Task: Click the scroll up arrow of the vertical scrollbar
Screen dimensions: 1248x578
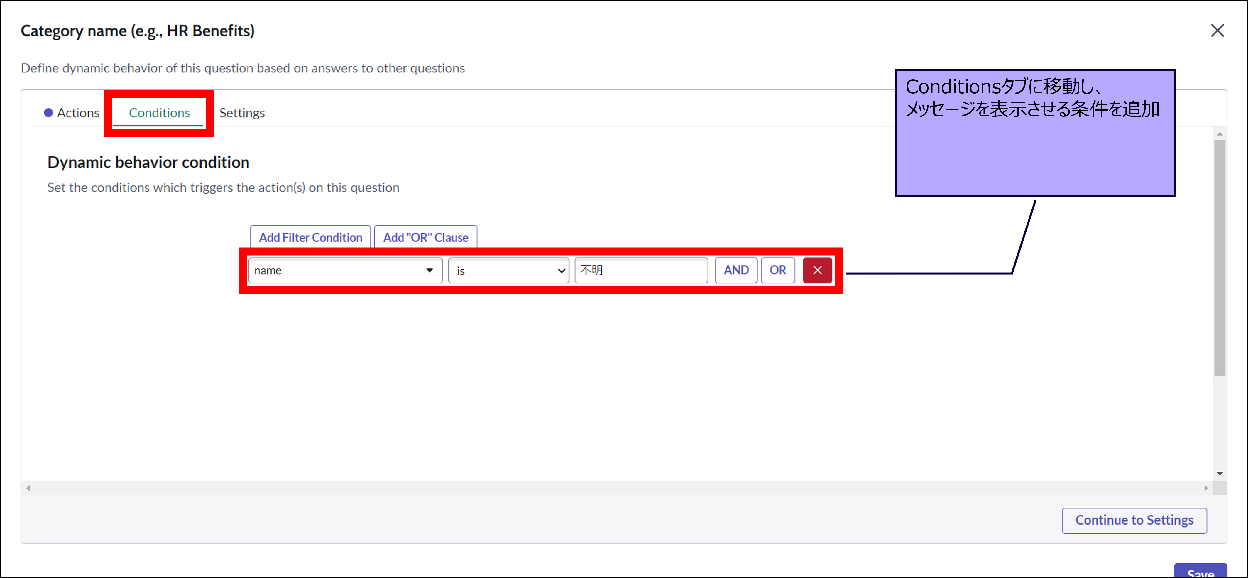Action: 1220,134
